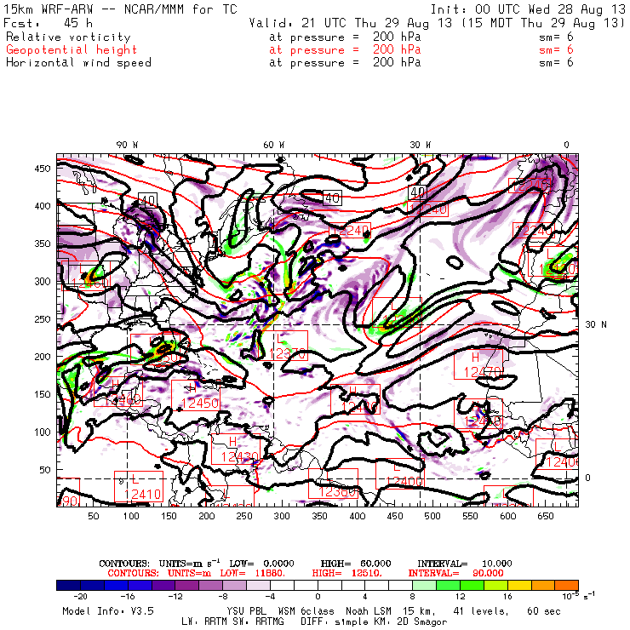Click the 'Relative vorticity' field label
630x630 pixels.
[68, 37]
